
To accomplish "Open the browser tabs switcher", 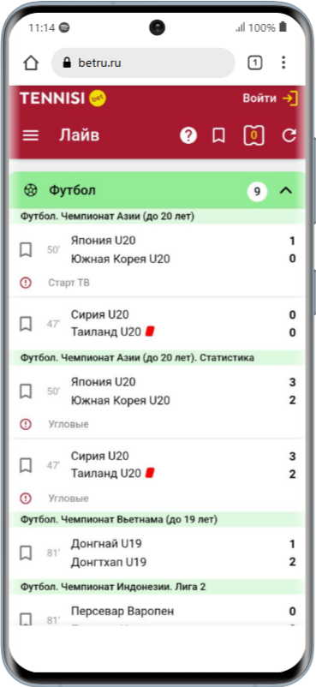I will pos(254,63).
